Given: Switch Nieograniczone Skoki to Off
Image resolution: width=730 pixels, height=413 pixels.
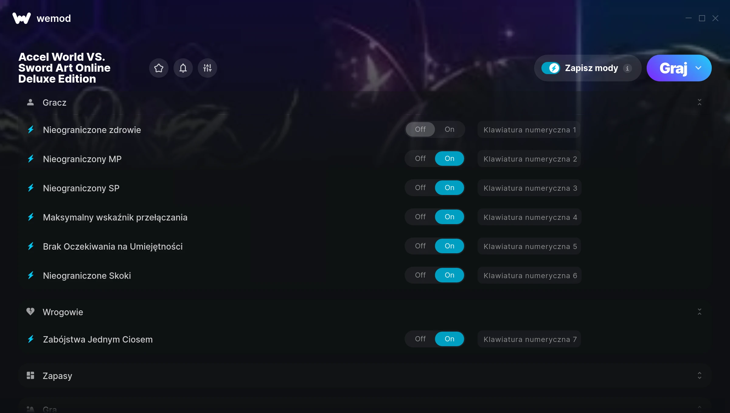Looking at the screenshot, I should [420, 275].
